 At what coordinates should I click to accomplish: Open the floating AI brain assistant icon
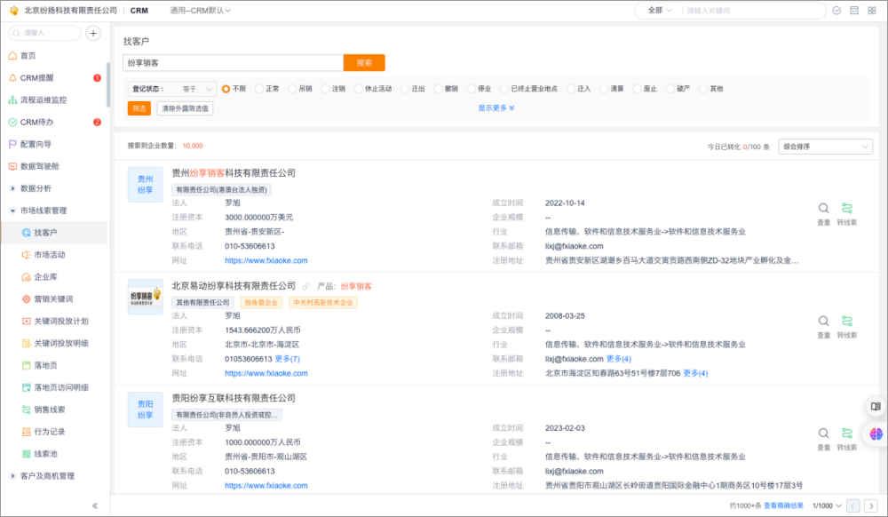(876, 433)
